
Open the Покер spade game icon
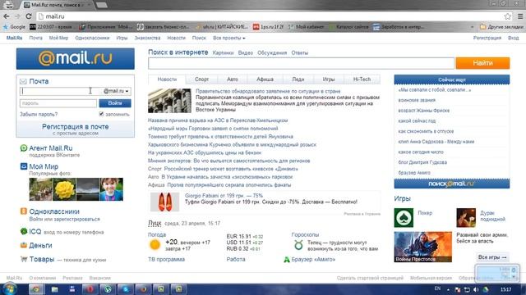(x=404, y=217)
